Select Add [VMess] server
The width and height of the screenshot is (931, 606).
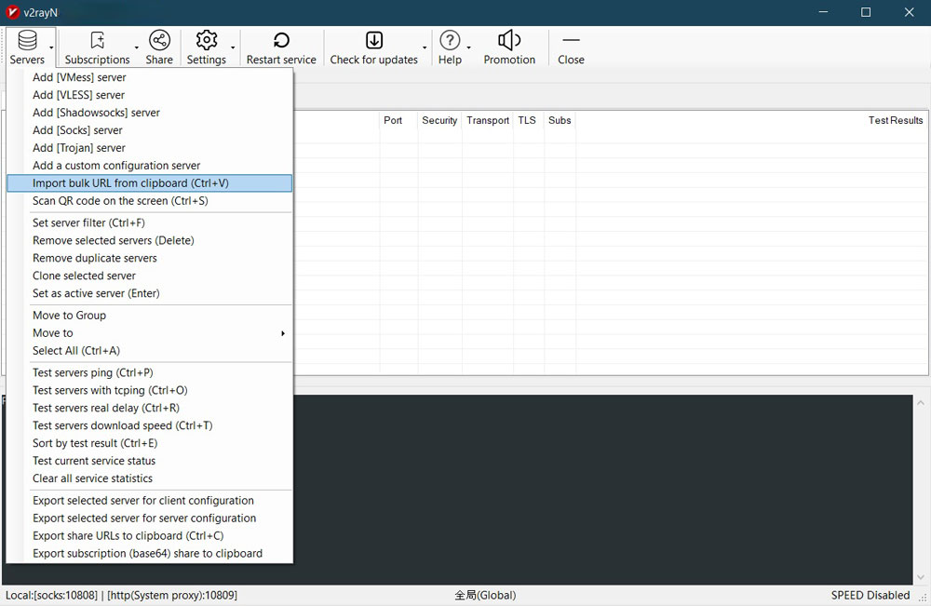tap(79, 77)
